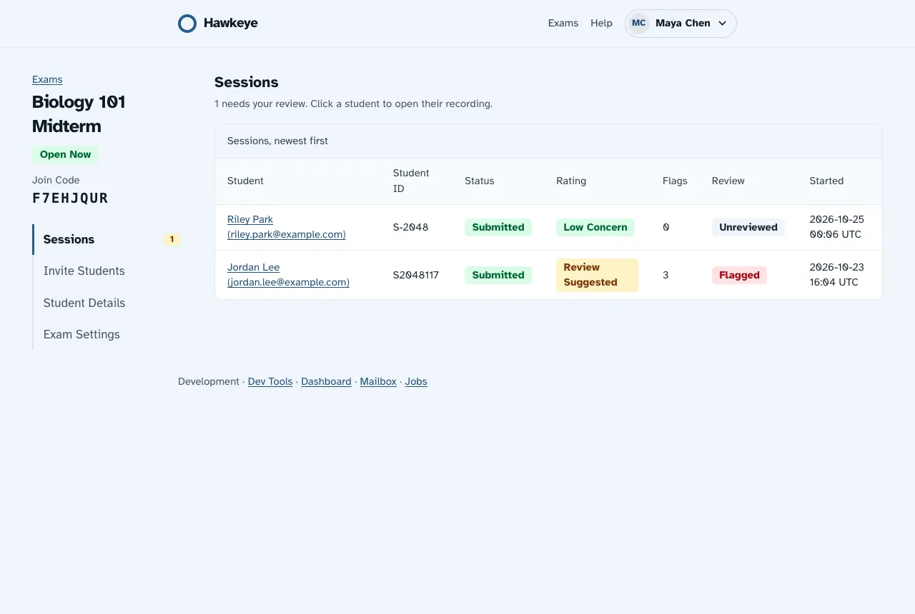Image resolution: width=915 pixels, height=614 pixels.
Task: Open the Help nav item
Action: tap(601, 24)
